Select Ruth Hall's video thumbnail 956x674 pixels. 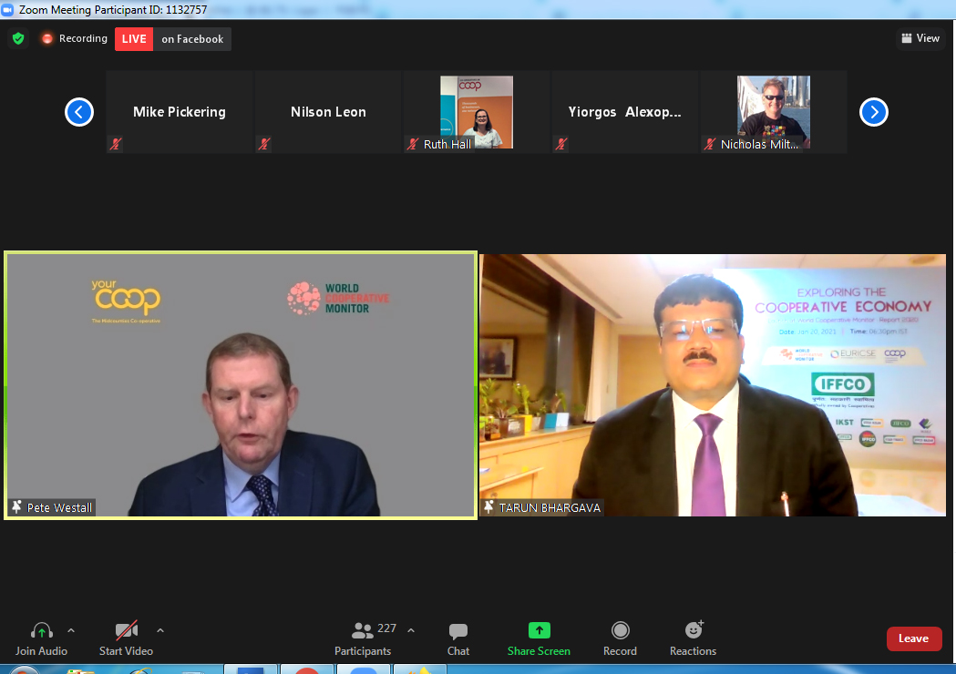click(x=477, y=111)
